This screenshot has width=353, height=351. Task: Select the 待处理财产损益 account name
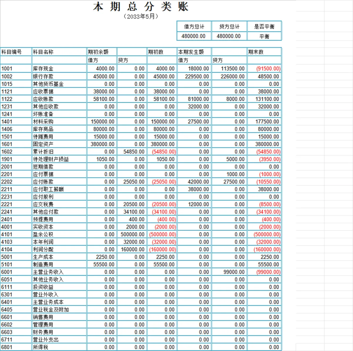click(51, 159)
